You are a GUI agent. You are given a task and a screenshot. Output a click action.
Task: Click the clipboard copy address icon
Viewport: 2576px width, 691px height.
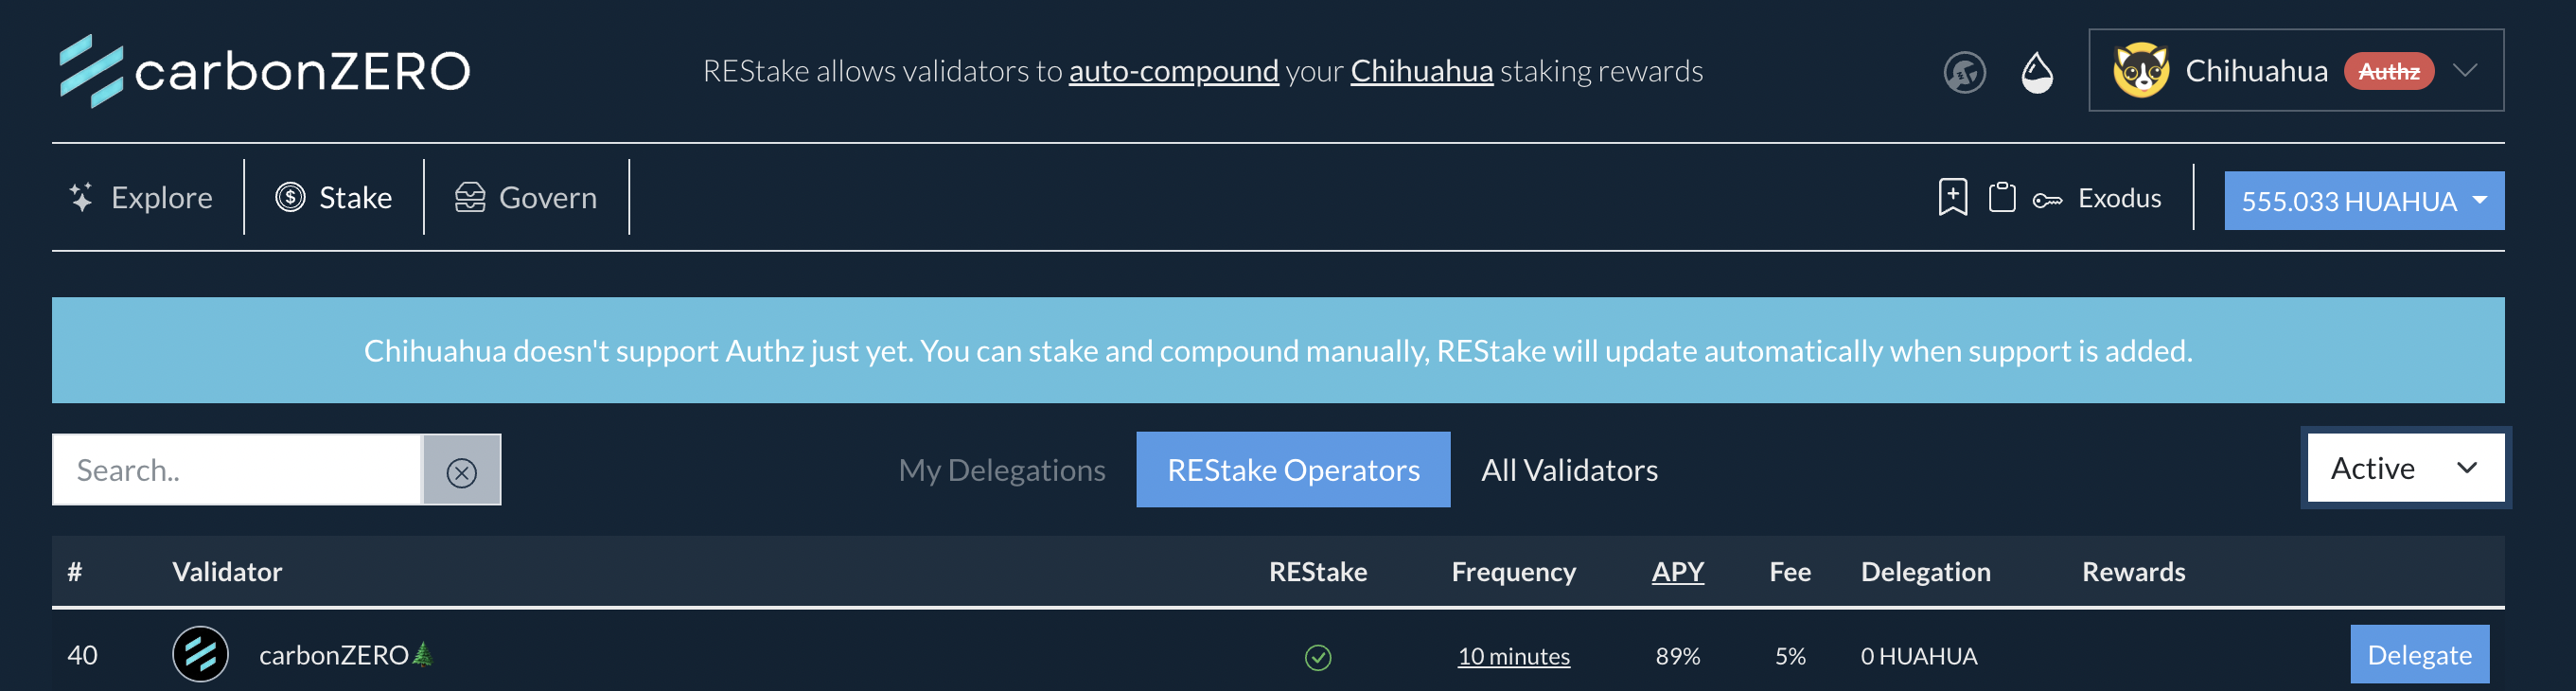2001,197
